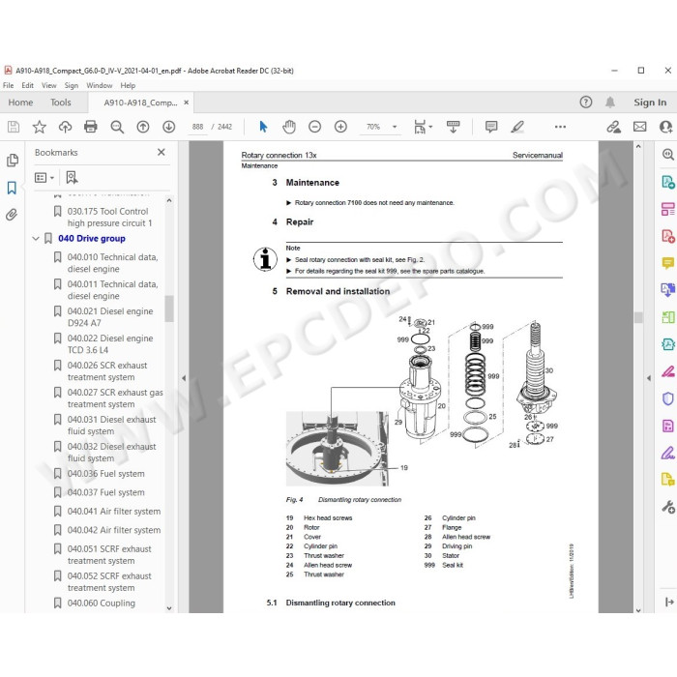
Task: Send file by email envelope icon
Action: 640,127
